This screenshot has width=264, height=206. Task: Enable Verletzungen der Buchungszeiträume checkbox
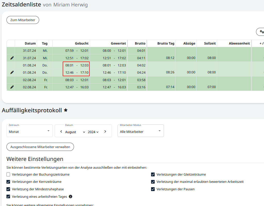click(9, 174)
